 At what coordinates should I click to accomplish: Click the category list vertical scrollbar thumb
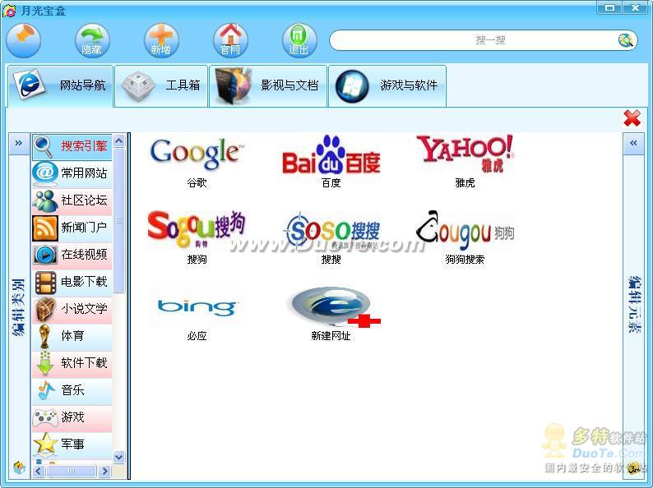click(118, 220)
